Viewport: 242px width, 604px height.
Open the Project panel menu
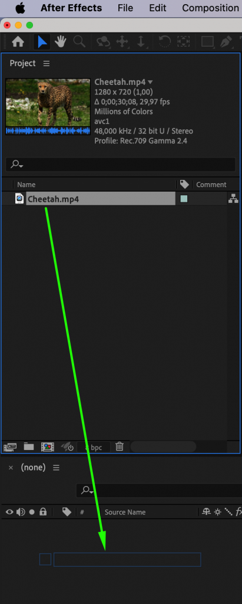(47, 64)
